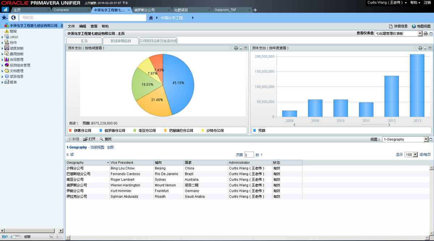Open the 文件 menu
This screenshot has width=434, height=241.
(x=71, y=26)
